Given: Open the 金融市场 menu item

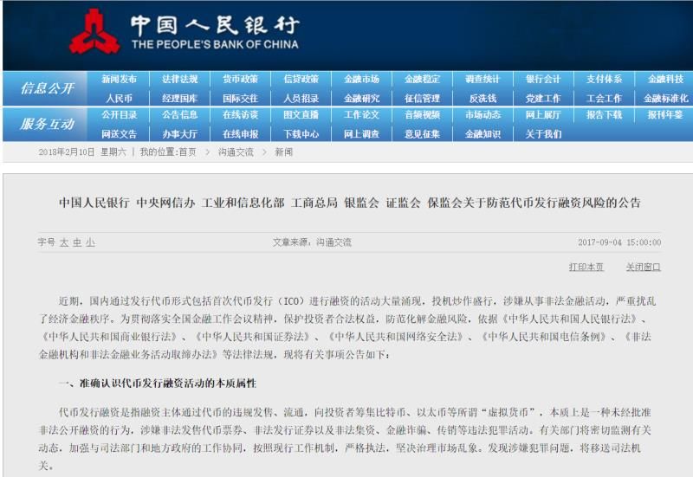Looking at the screenshot, I should coord(361,79).
